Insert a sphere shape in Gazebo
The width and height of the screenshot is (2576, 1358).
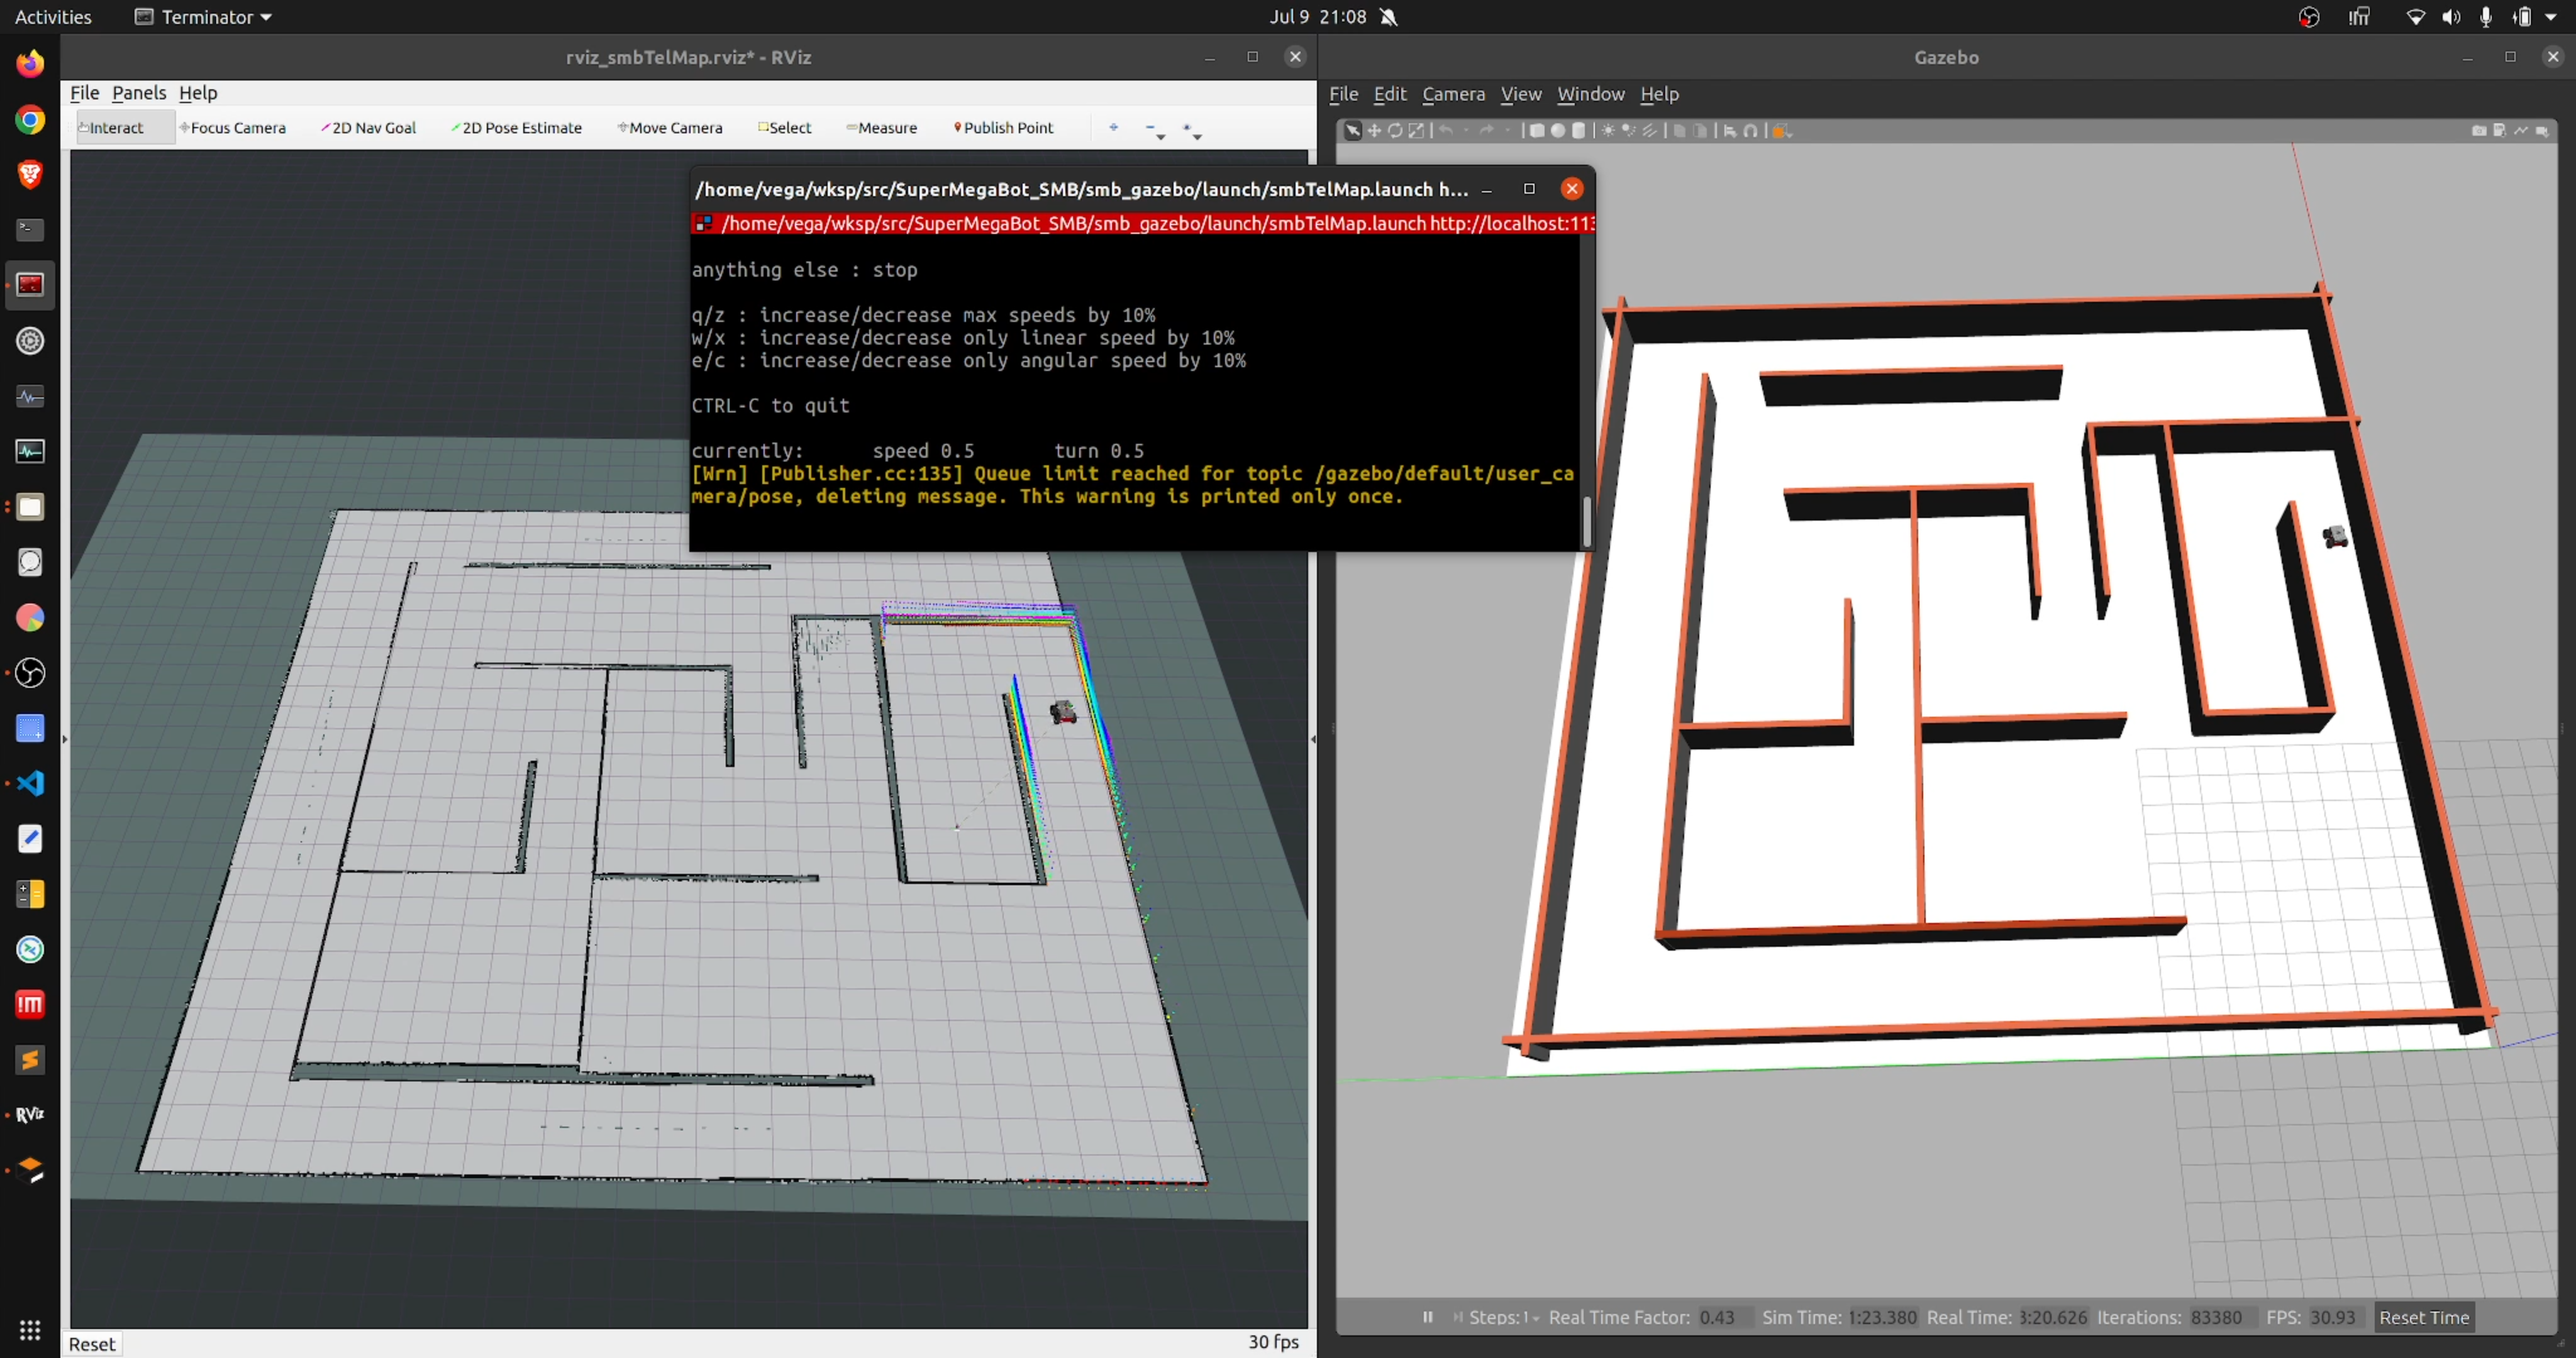pos(1558,131)
